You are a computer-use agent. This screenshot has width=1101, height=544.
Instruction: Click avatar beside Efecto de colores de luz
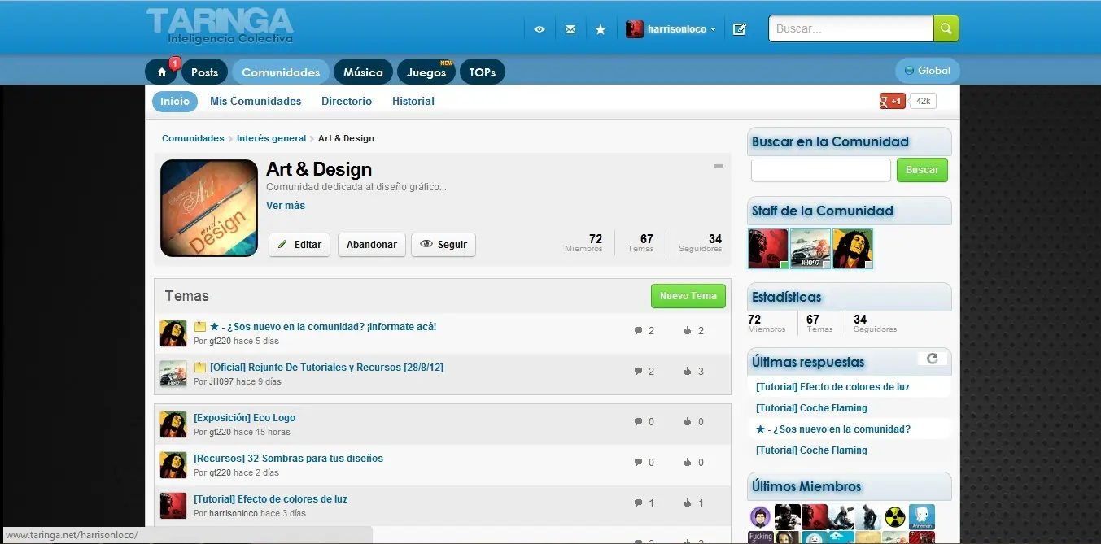(173, 506)
